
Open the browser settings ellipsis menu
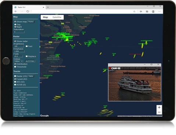click(x=159, y=11)
